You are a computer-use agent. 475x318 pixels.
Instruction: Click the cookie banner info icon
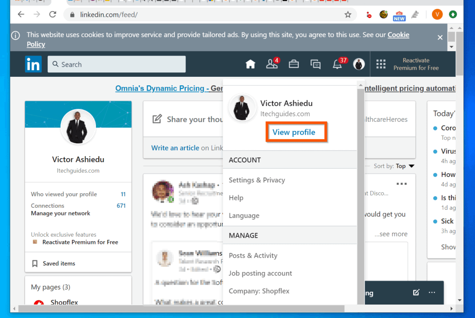[16, 36]
